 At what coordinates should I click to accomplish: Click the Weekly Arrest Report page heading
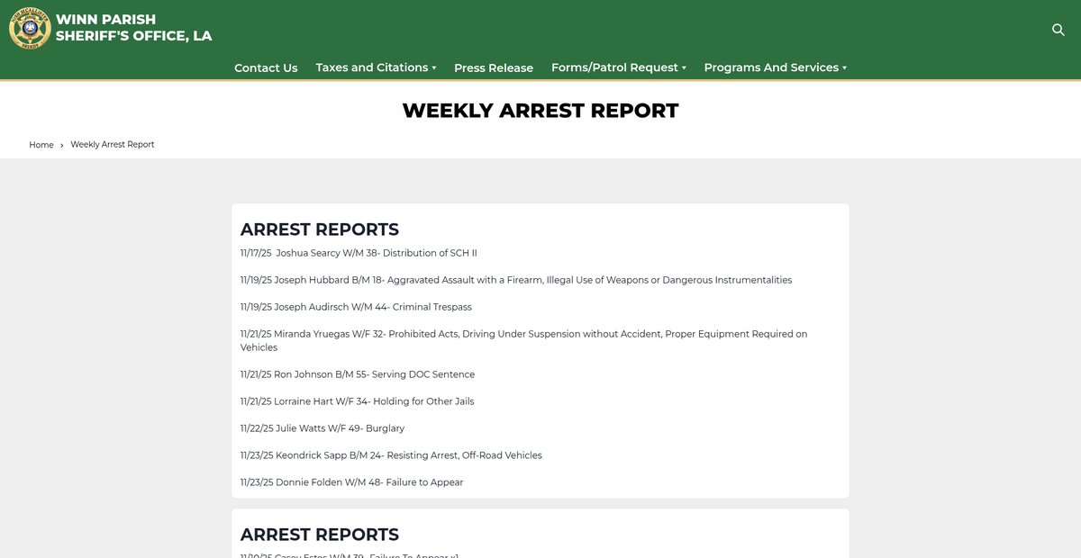pyautogui.click(x=540, y=111)
